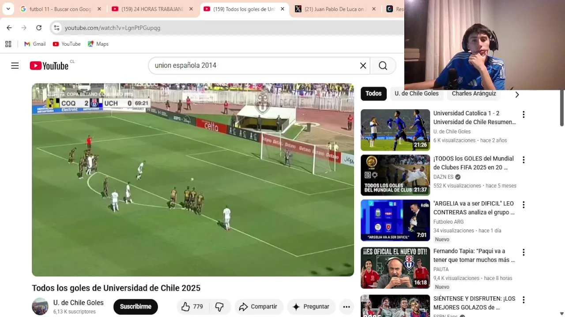This screenshot has height=317, width=565.
Task: Click the video player area
Action: (x=193, y=180)
